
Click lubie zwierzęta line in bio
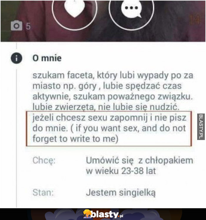pos(106,107)
